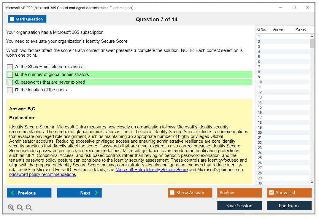Minimize the exam window
319x218 pixels.
point(281,7)
